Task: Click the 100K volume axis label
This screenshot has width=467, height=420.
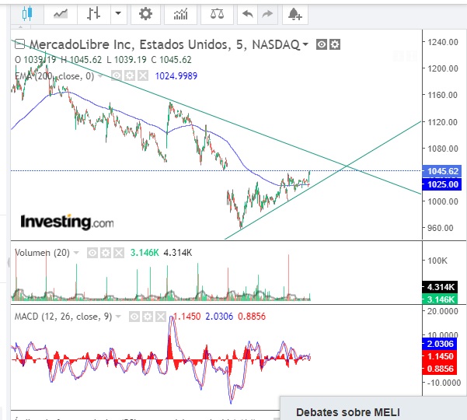Action: 437,261
